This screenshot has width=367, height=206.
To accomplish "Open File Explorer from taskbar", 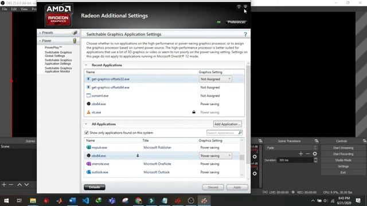I will coord(33,201).
